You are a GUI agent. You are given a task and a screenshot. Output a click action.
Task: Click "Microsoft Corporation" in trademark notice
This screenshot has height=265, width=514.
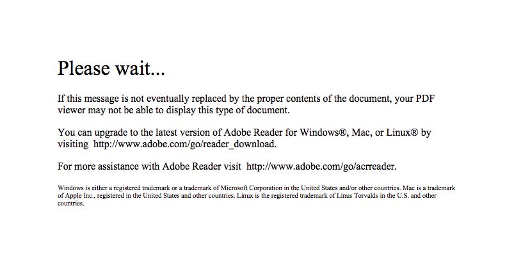coord(246,188)
